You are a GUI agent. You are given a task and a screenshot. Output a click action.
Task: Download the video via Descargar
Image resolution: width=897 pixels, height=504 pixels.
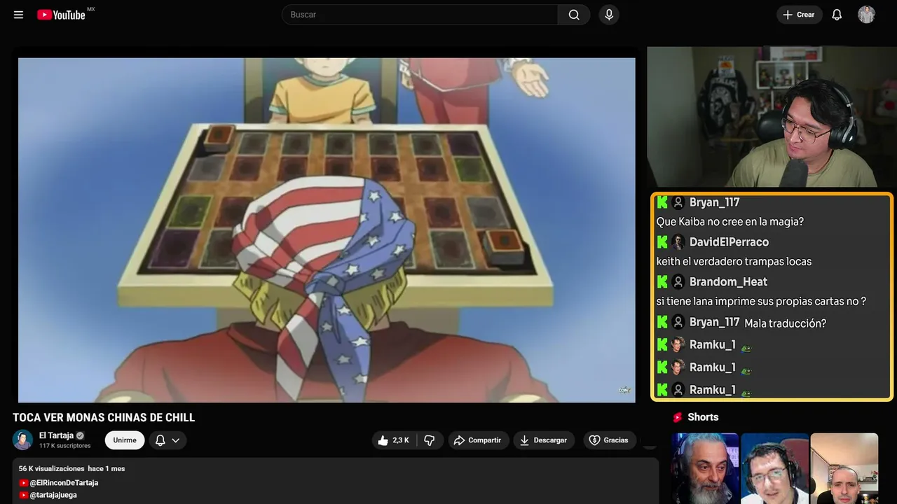(x=544, y=440)
